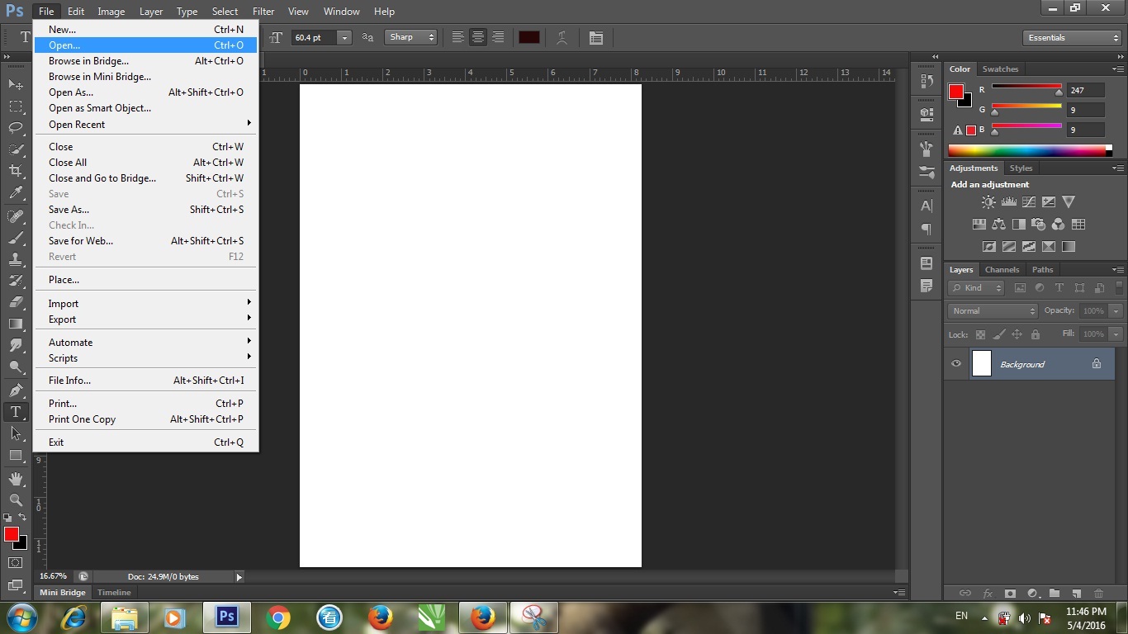Select the Move tool
Screen dimensions: 1128x634
16,84
